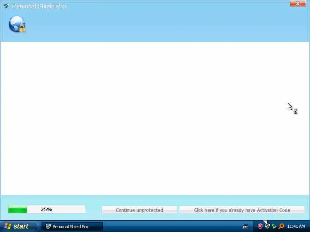Click the globe with padlock icon
310x232 pixels.
click(17, 24)
